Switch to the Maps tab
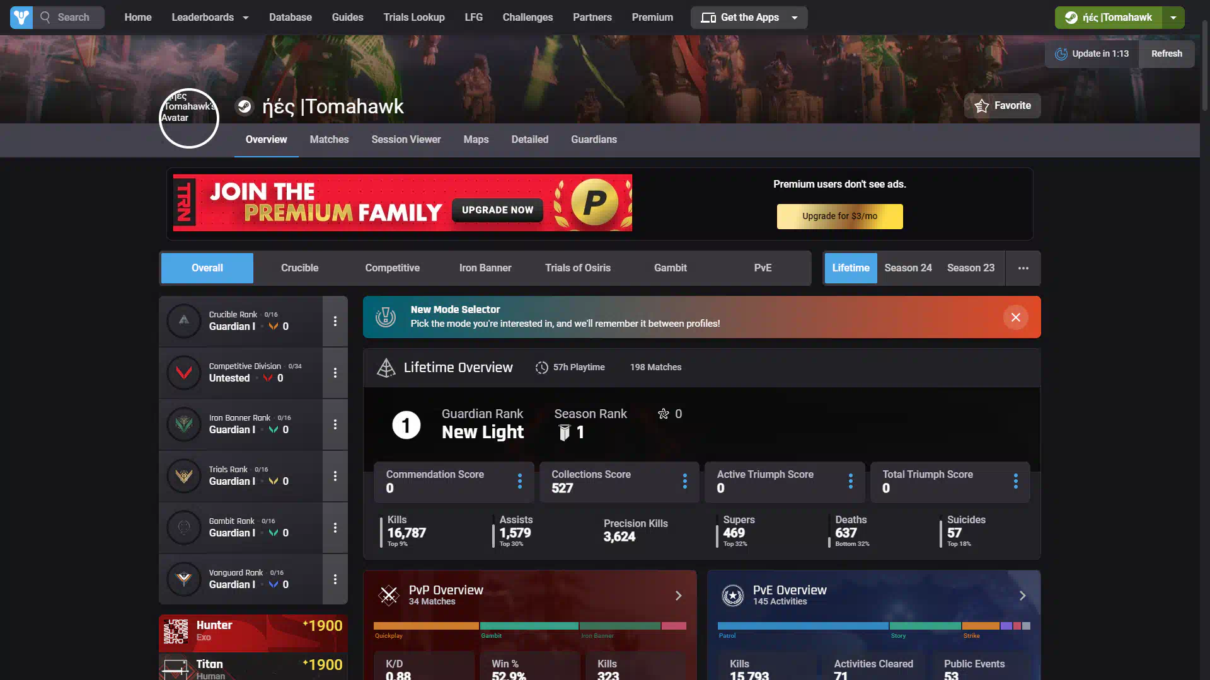1210x680 pixels. [476, 140]
